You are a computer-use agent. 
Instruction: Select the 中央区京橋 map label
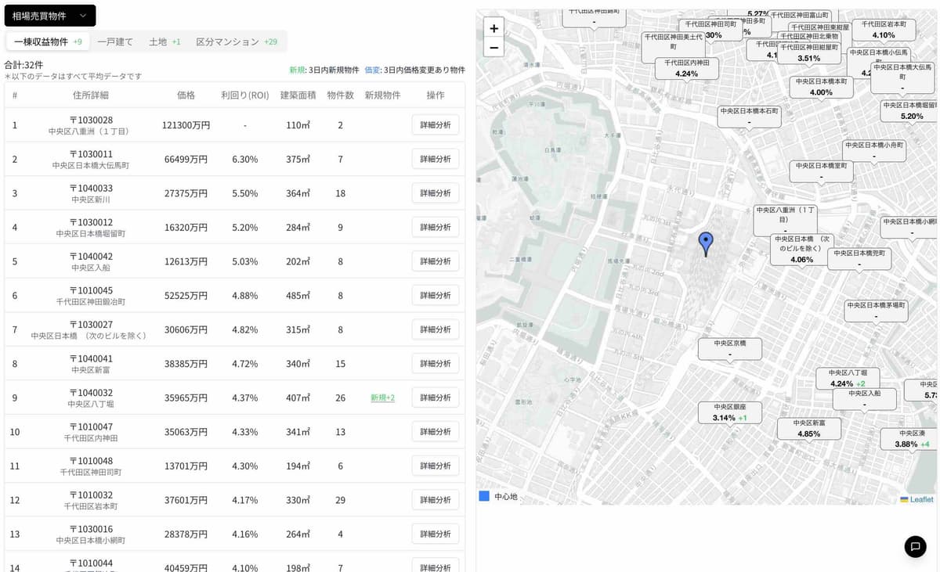click(x=729, y=348)
